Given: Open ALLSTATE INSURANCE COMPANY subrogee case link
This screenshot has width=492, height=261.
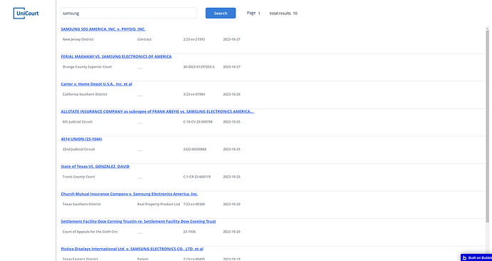Looking at the screenshot, I should click(x=158, y=111).
